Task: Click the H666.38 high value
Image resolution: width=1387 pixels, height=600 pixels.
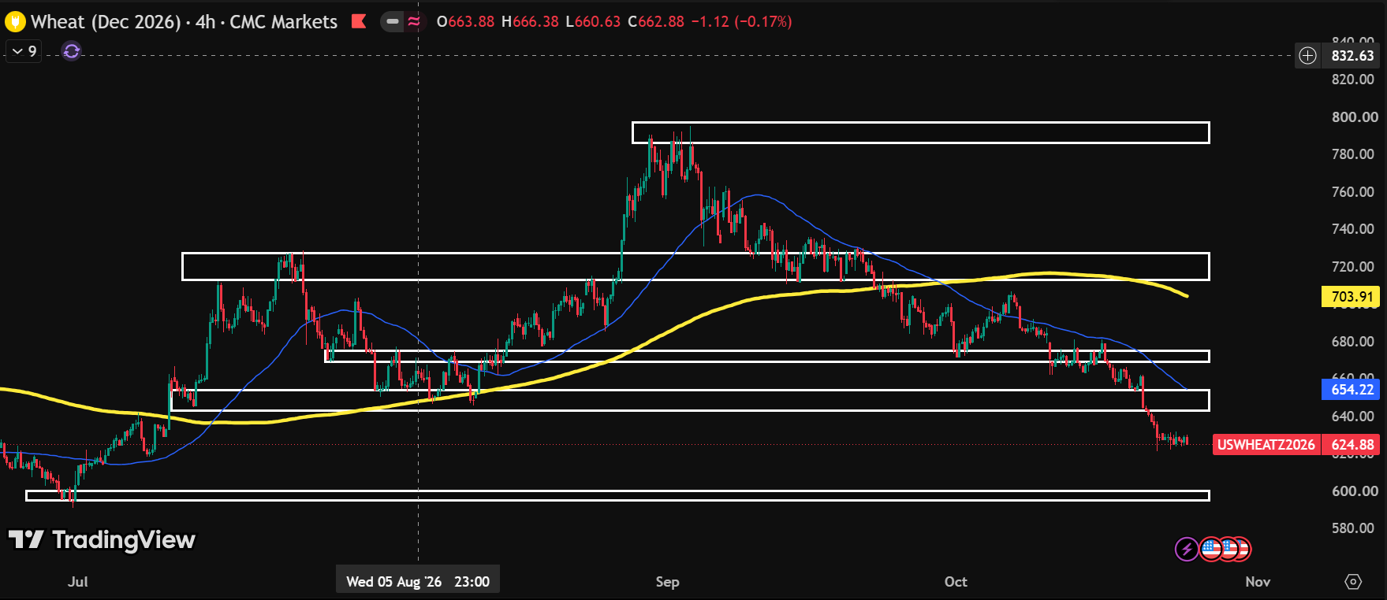Action: [x=530, y=22]
